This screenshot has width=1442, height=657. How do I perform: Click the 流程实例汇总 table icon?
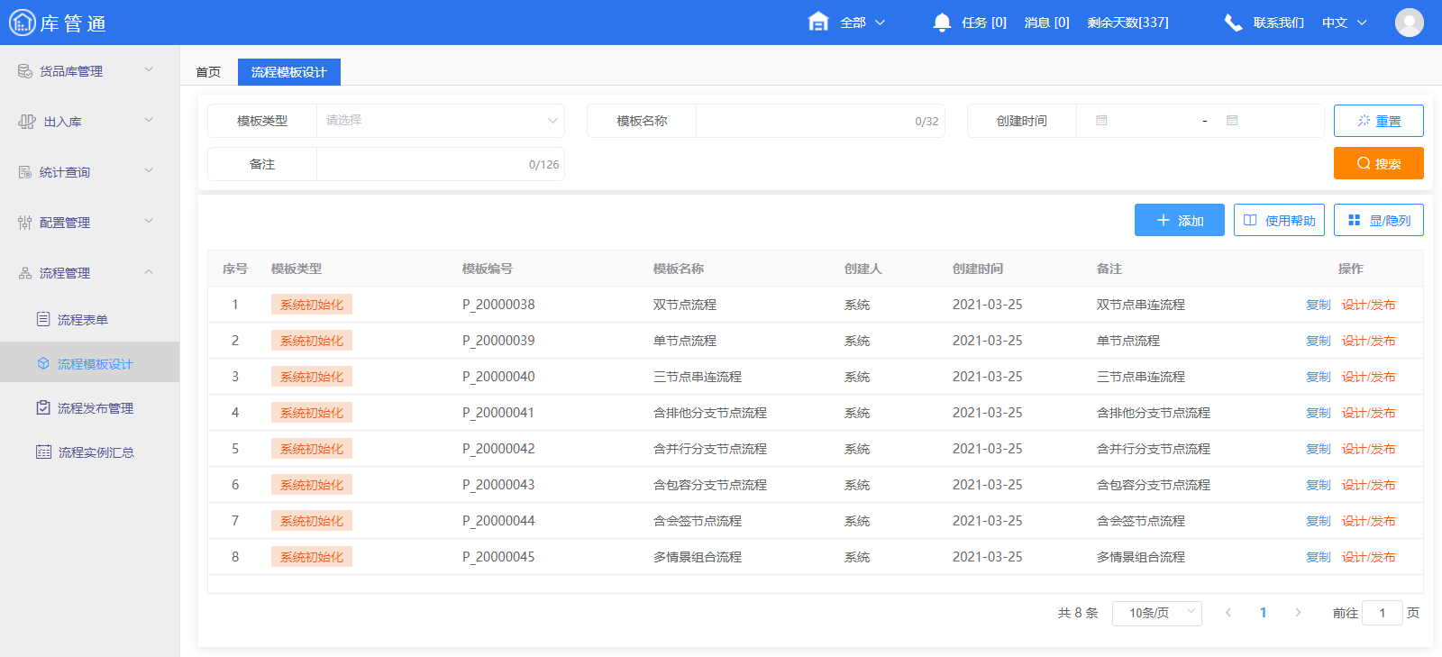[43, 452]
